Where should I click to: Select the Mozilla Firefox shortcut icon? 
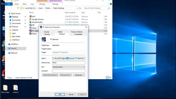coord(30,22)
